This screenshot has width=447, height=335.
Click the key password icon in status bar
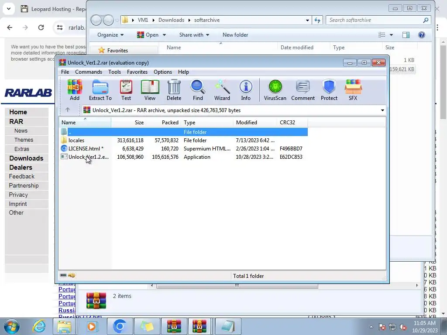(72, 275)
